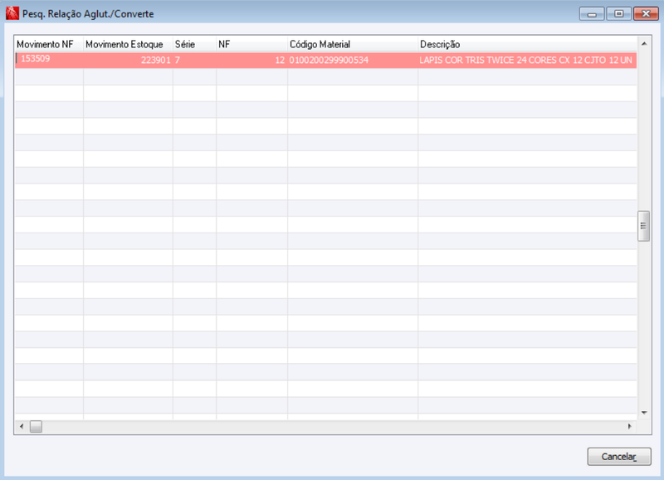
Task: Click the vertical scrollbar up arrow
Action: (644, 44)
